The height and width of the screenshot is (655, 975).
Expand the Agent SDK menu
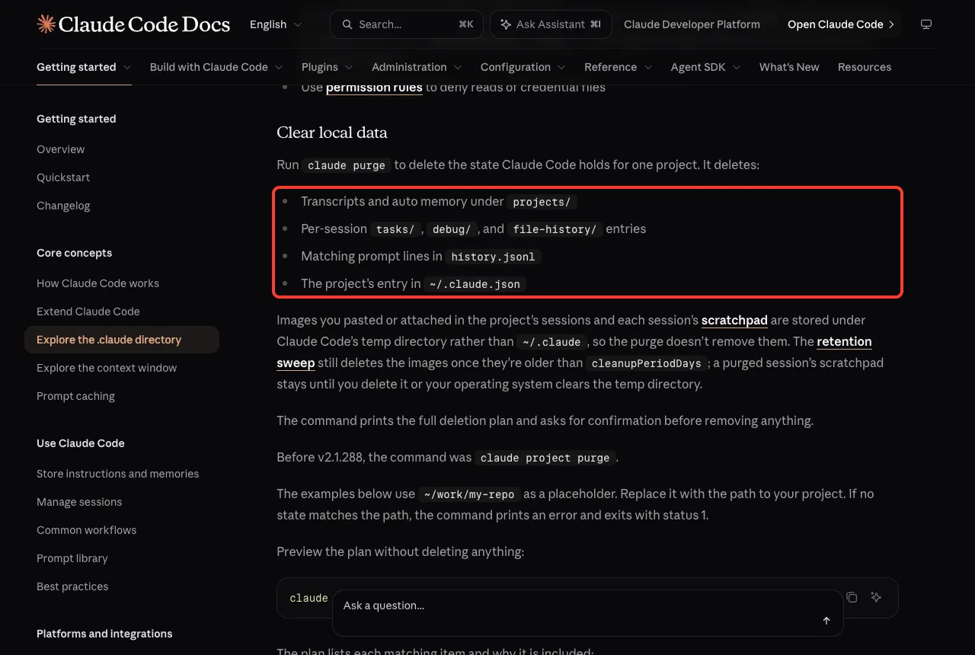[706, 67]
